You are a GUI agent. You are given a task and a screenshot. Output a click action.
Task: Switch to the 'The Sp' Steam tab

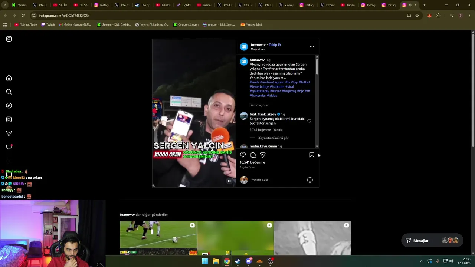click(142, 5)
